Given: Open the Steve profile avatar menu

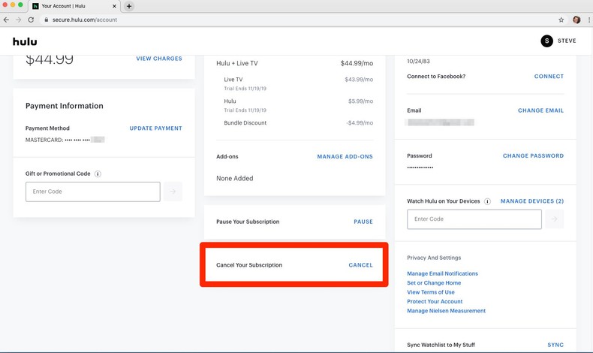Looking at the screenshot, I should (x=546, y=41).
